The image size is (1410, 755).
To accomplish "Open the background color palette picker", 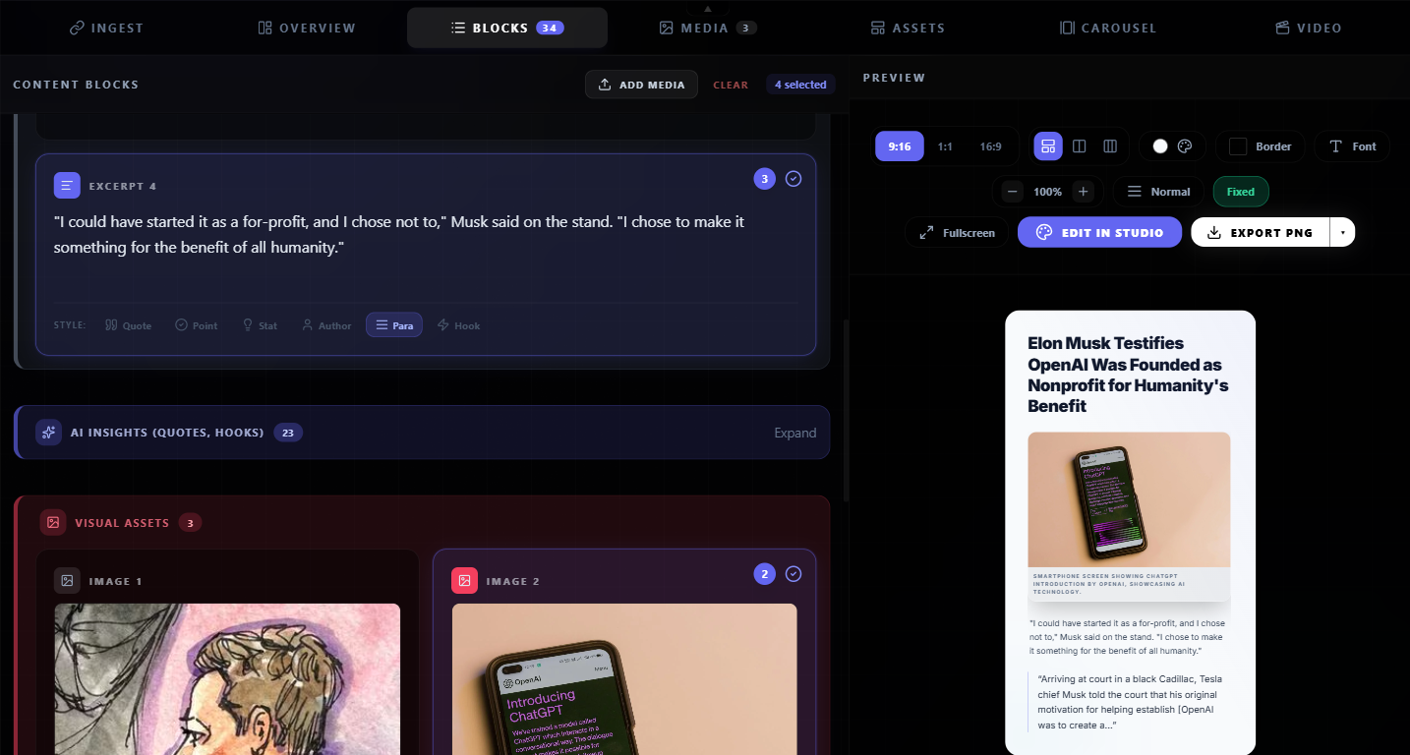I will [1185, 146].
